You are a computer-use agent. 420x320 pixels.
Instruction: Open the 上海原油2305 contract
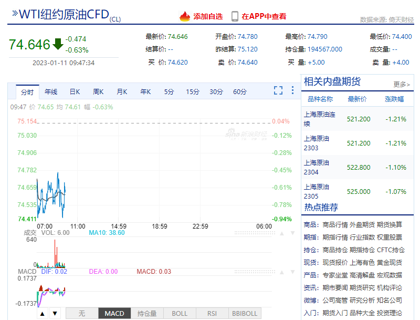pos(358,191)
